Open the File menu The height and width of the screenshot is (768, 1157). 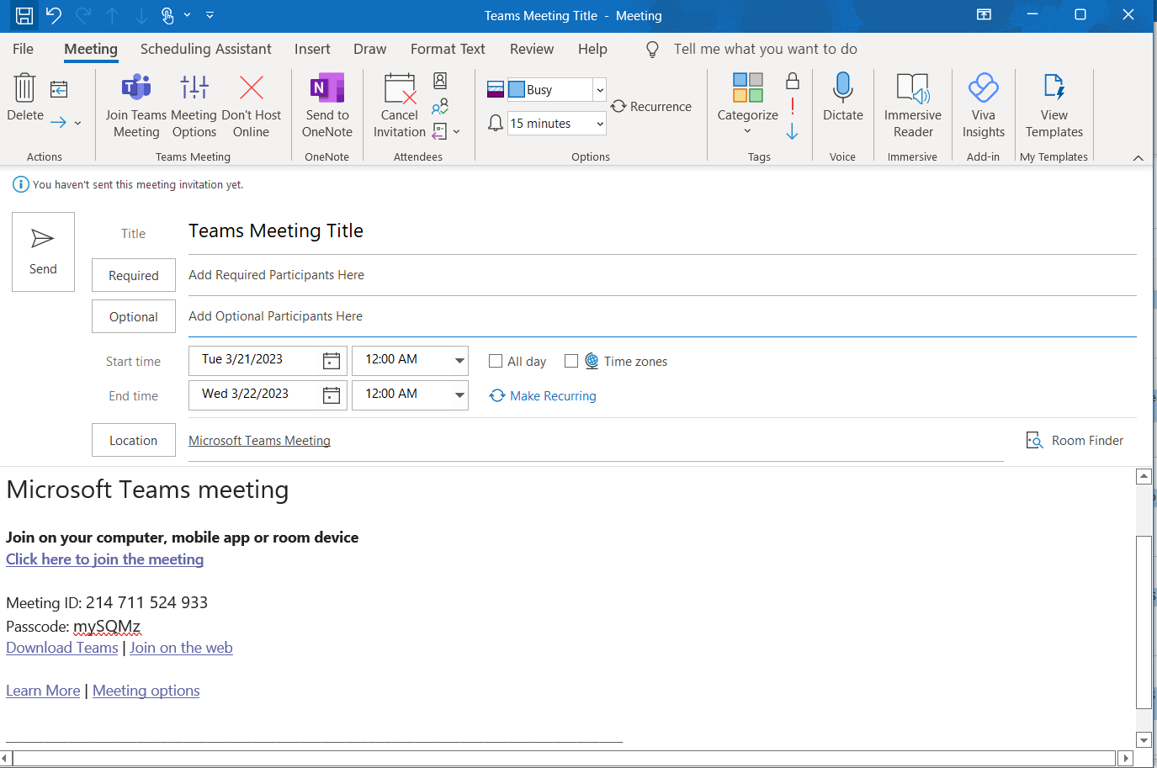[x=24, y=49]
